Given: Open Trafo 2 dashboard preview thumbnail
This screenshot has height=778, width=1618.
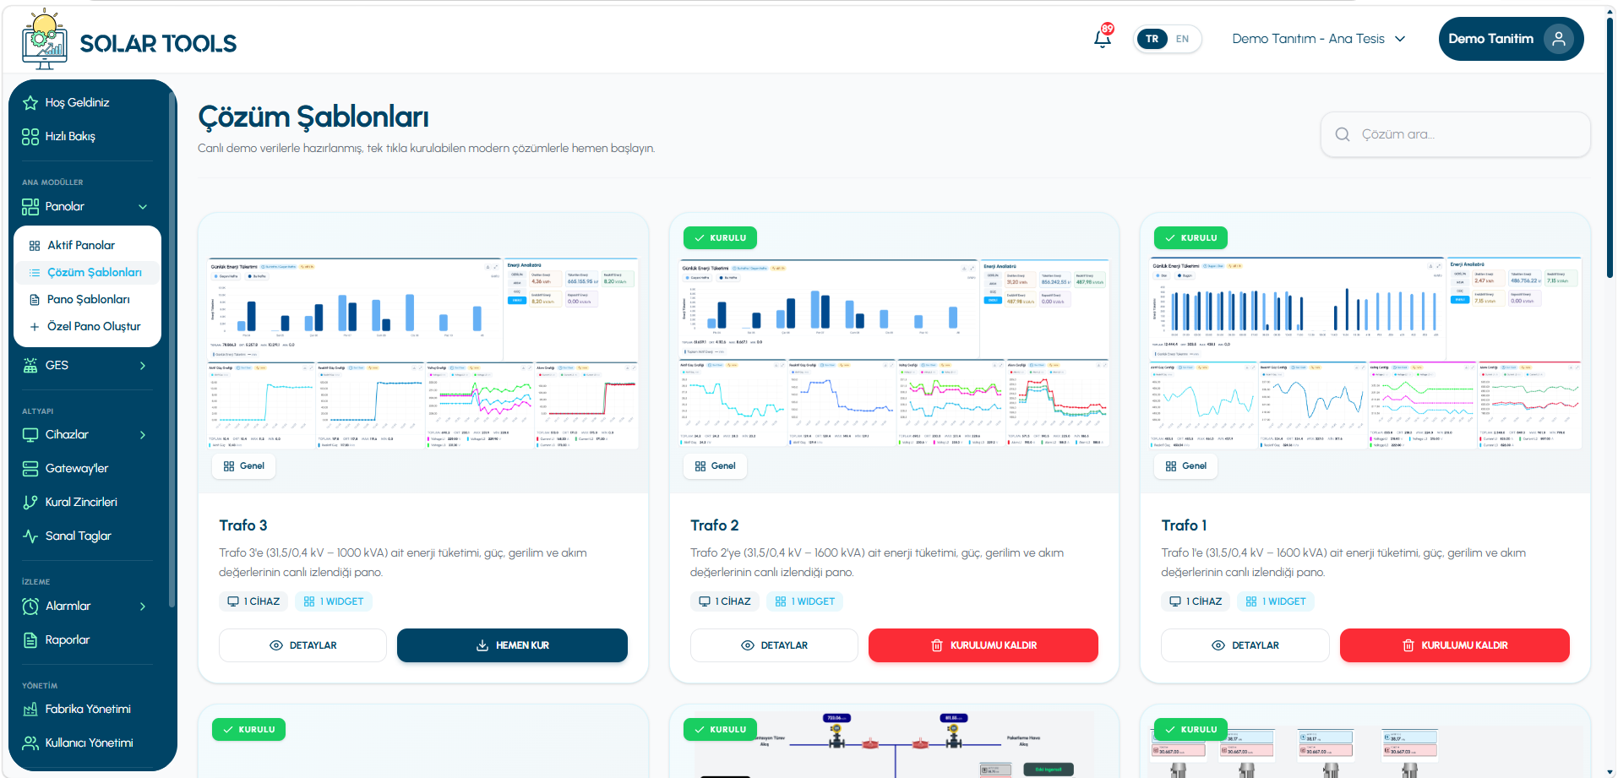Looking at the screenshot, I should coord(895,353).
